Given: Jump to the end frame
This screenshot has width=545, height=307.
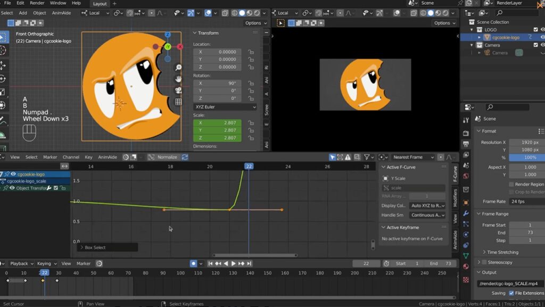Looking at the screenshot, I should (249, 263).
